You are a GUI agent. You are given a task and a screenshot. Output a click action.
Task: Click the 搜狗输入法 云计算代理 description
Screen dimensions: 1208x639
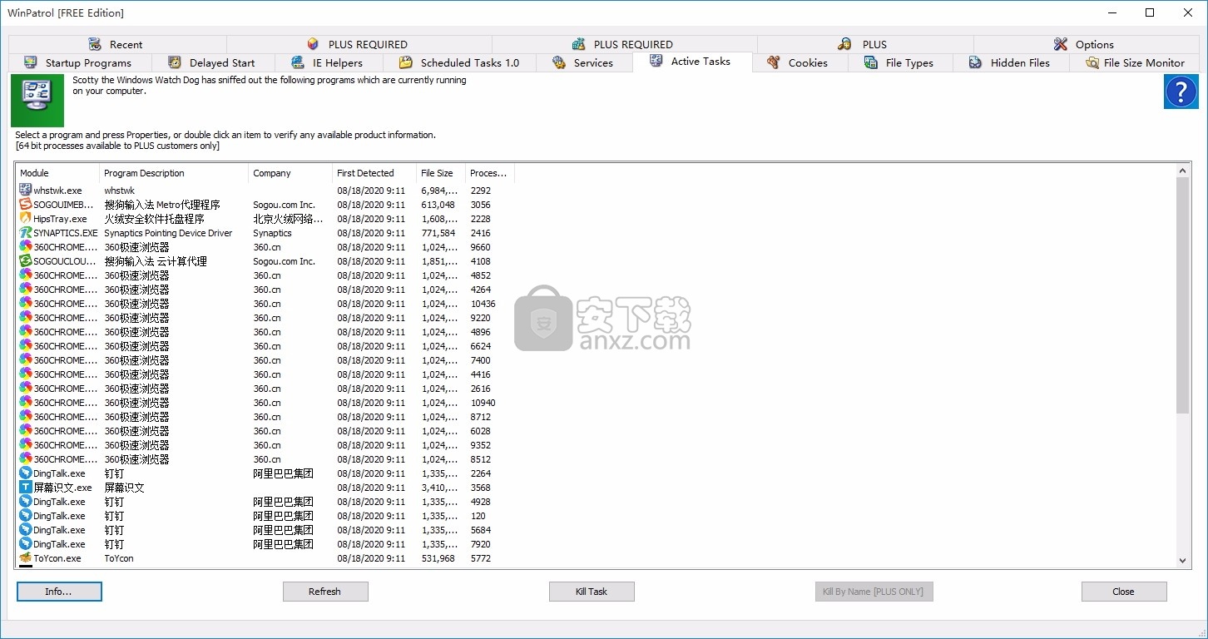click(x=156, y=261)
